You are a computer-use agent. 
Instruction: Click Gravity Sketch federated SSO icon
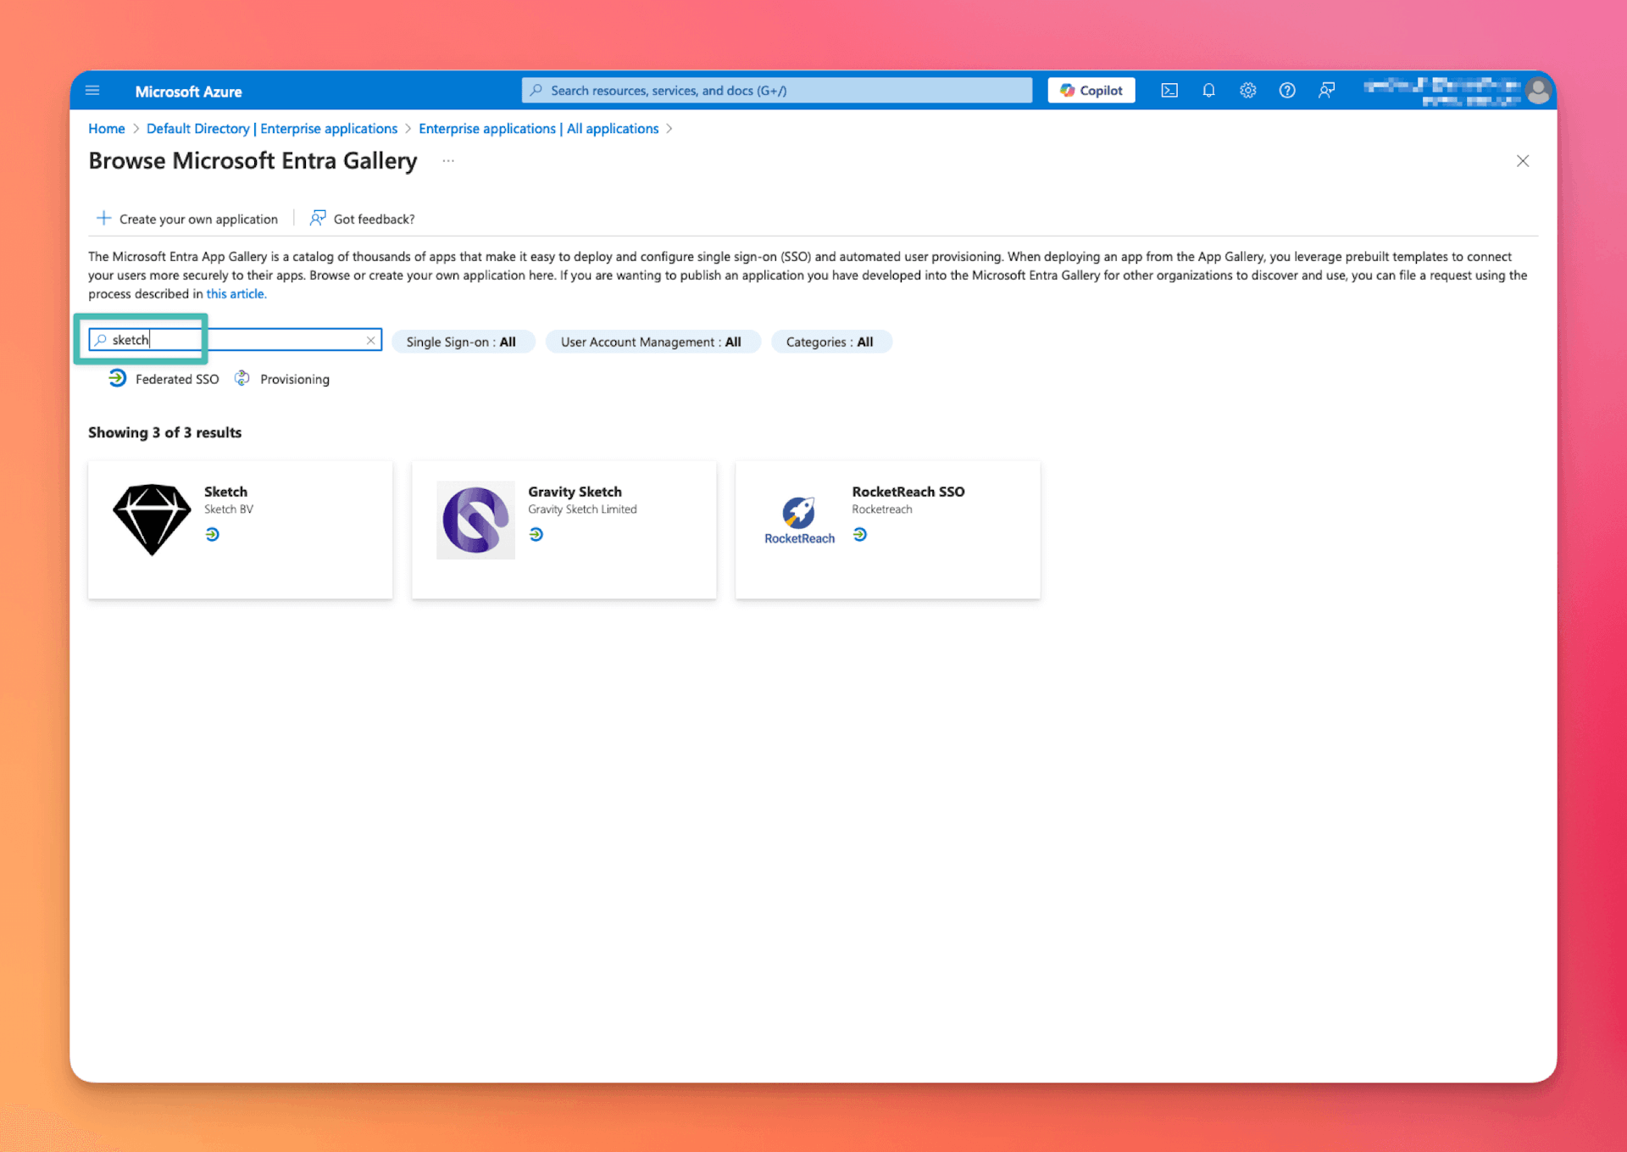[x=536, y=534]
